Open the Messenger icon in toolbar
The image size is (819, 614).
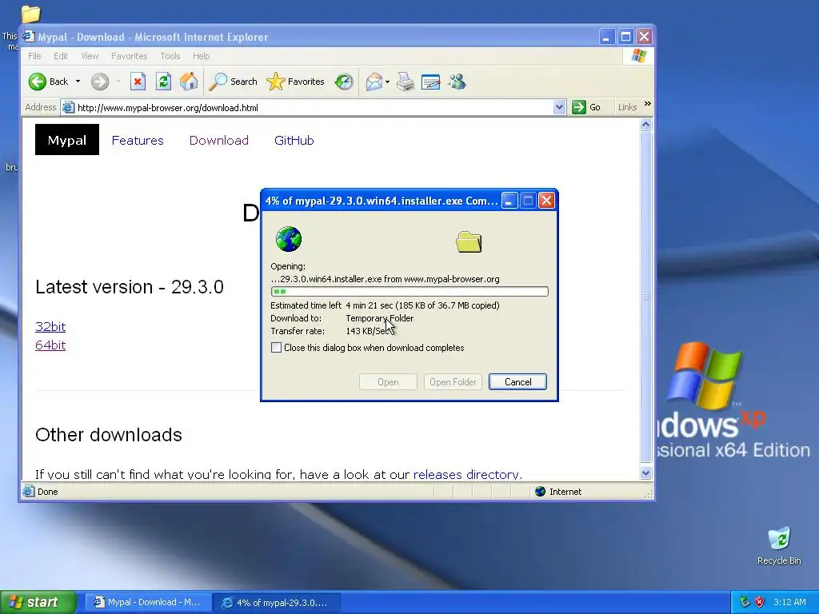457,82
